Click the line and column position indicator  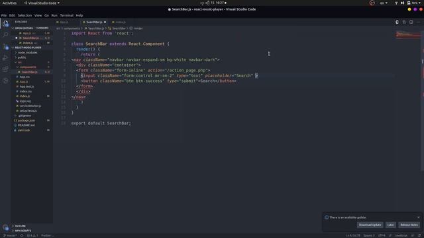pos(353,235)
